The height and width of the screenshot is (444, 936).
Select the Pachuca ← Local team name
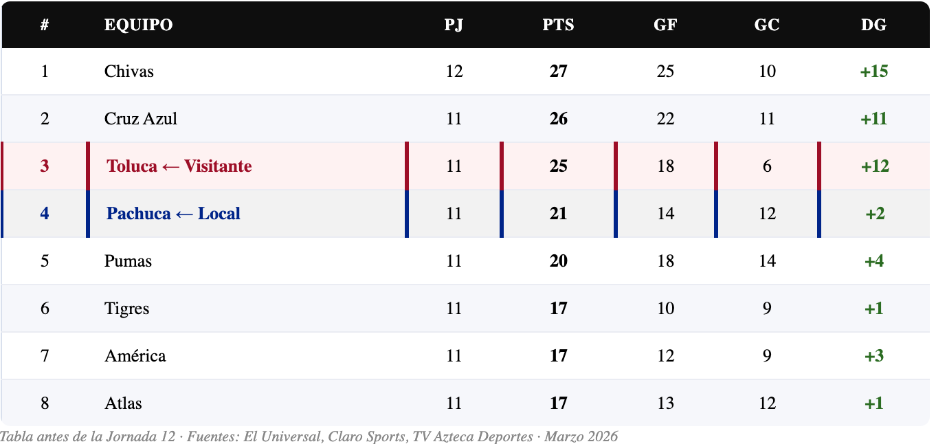(173, 214)
